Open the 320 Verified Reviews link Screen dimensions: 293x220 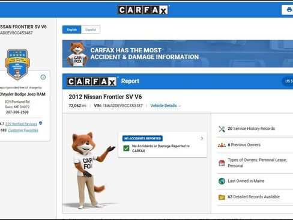pos(21,124)
